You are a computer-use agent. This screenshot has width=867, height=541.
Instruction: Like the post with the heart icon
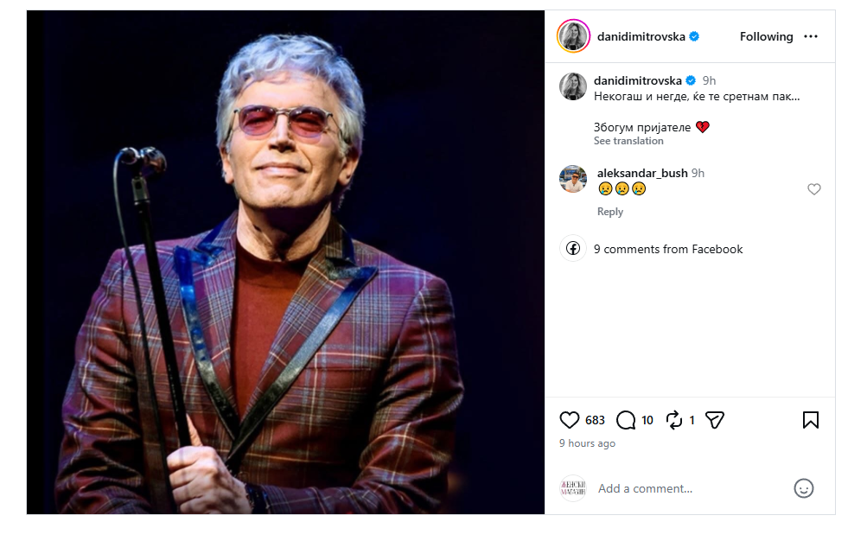click(x=569, y=421)
